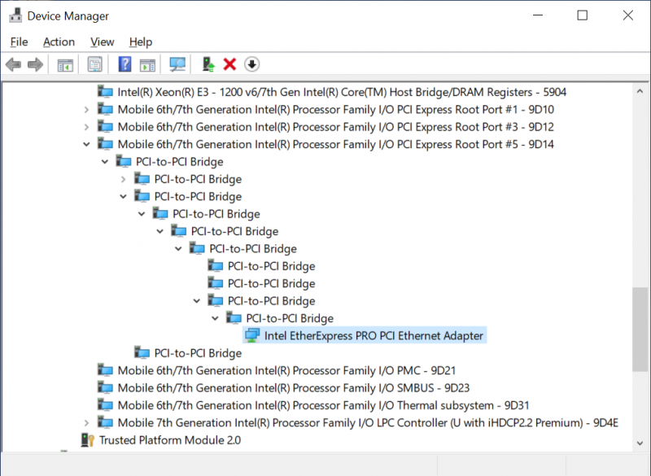
Task: Expand Root Port #1 - 9D10 node
Action: 86,110
